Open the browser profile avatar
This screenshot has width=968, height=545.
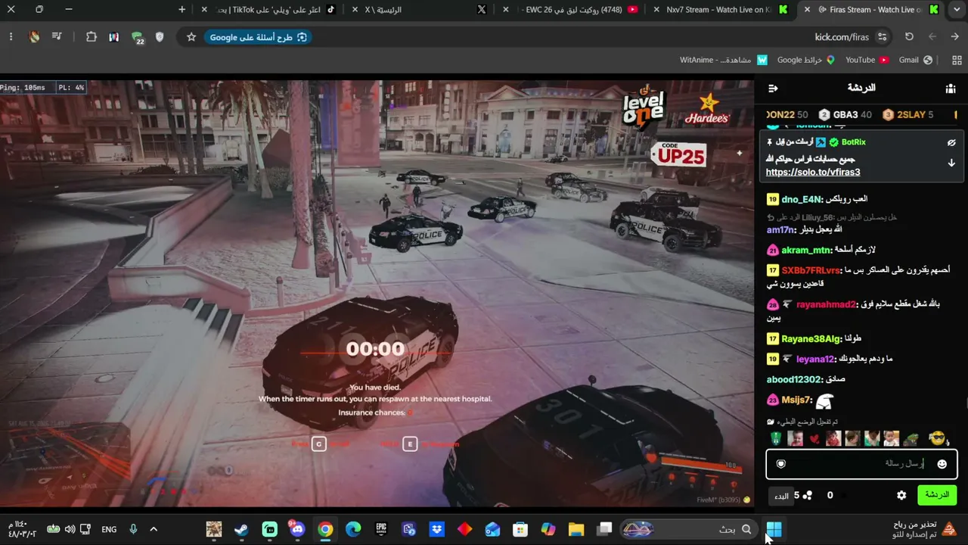pyautogui.click(x=34, y=37)
